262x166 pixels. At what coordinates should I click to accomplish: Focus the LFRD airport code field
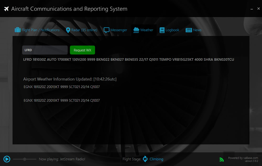click(x=45, y=50)
